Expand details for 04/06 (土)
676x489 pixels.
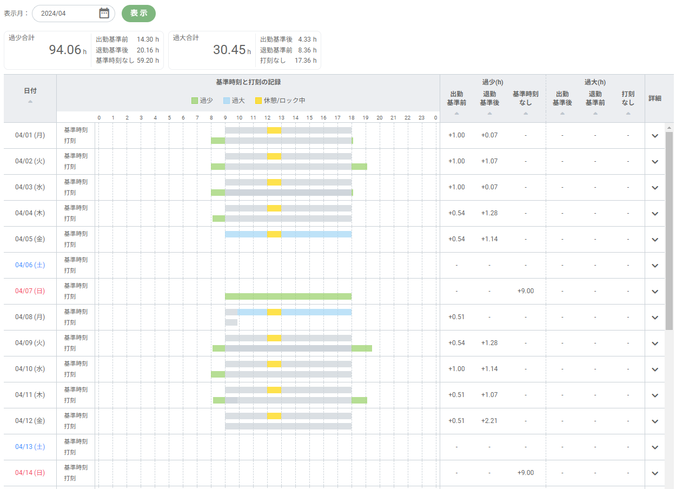pos(655,266)
